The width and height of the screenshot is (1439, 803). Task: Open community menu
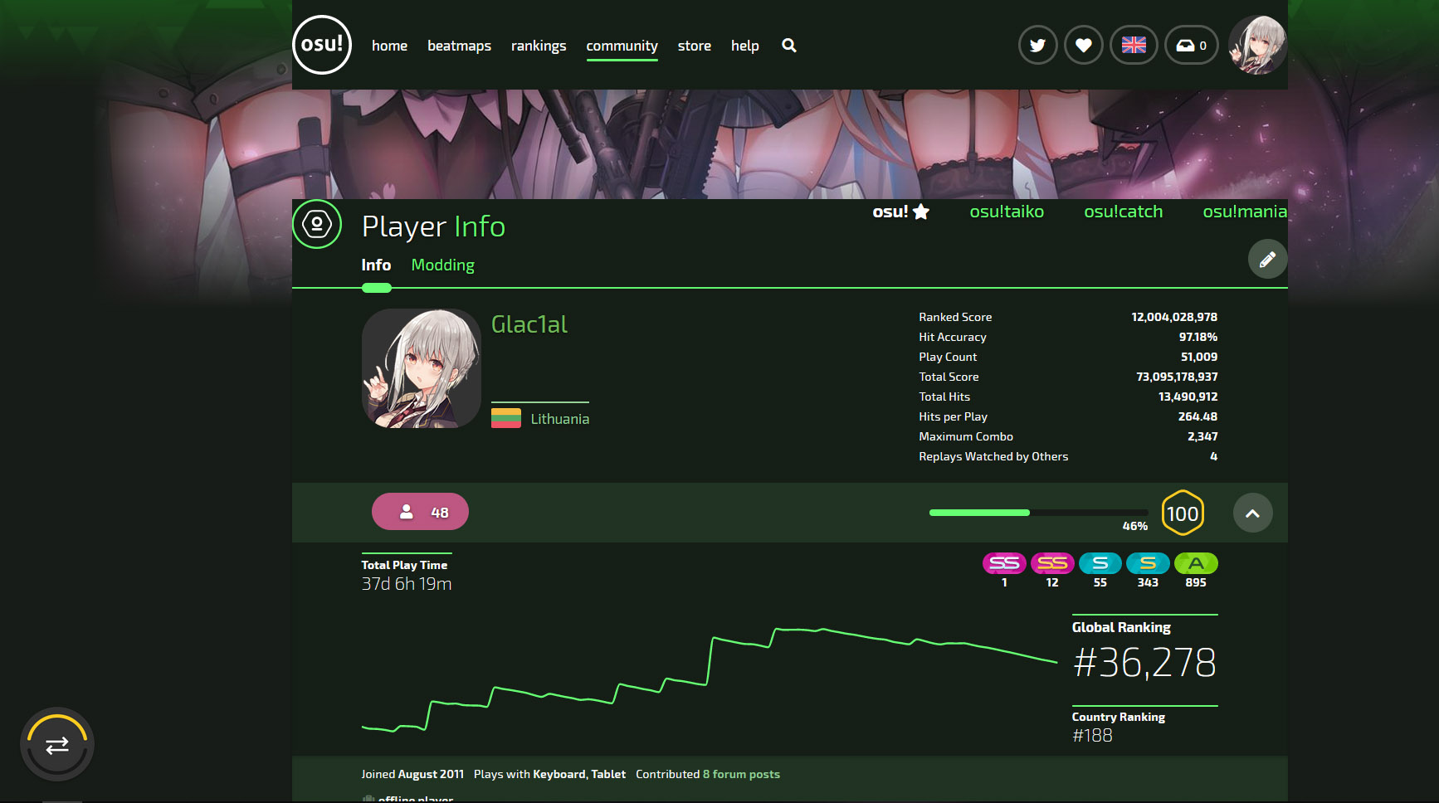622,46
